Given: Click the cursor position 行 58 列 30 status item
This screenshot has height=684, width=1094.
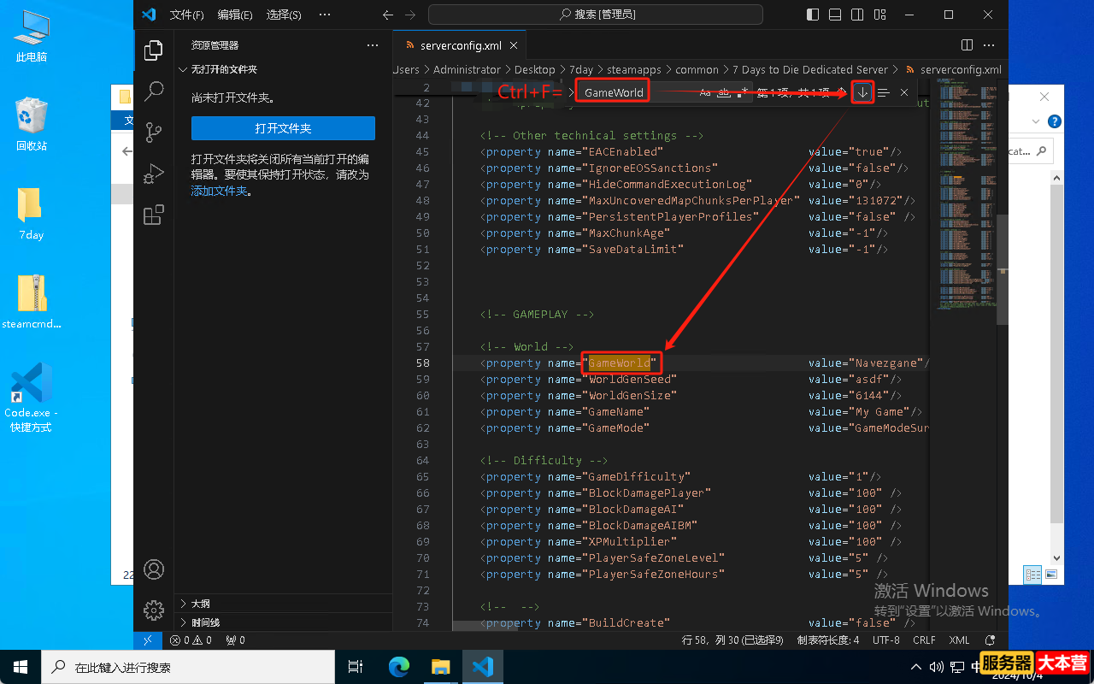Looking at the screenshot, I should [x=734, y=640].
